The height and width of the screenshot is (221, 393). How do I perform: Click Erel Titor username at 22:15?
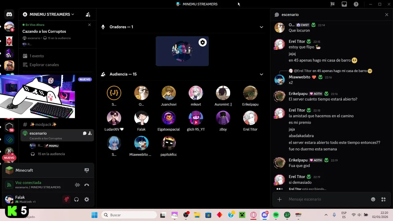[x=297, y=41]
